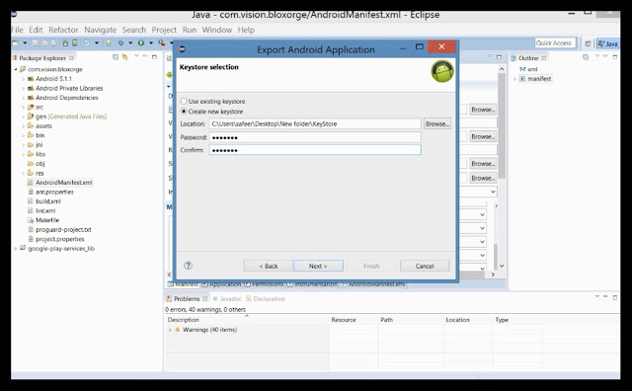632x391 pixels.
Task: Expand the Android 5.1.1 tree node
Action: coord(23,79)
